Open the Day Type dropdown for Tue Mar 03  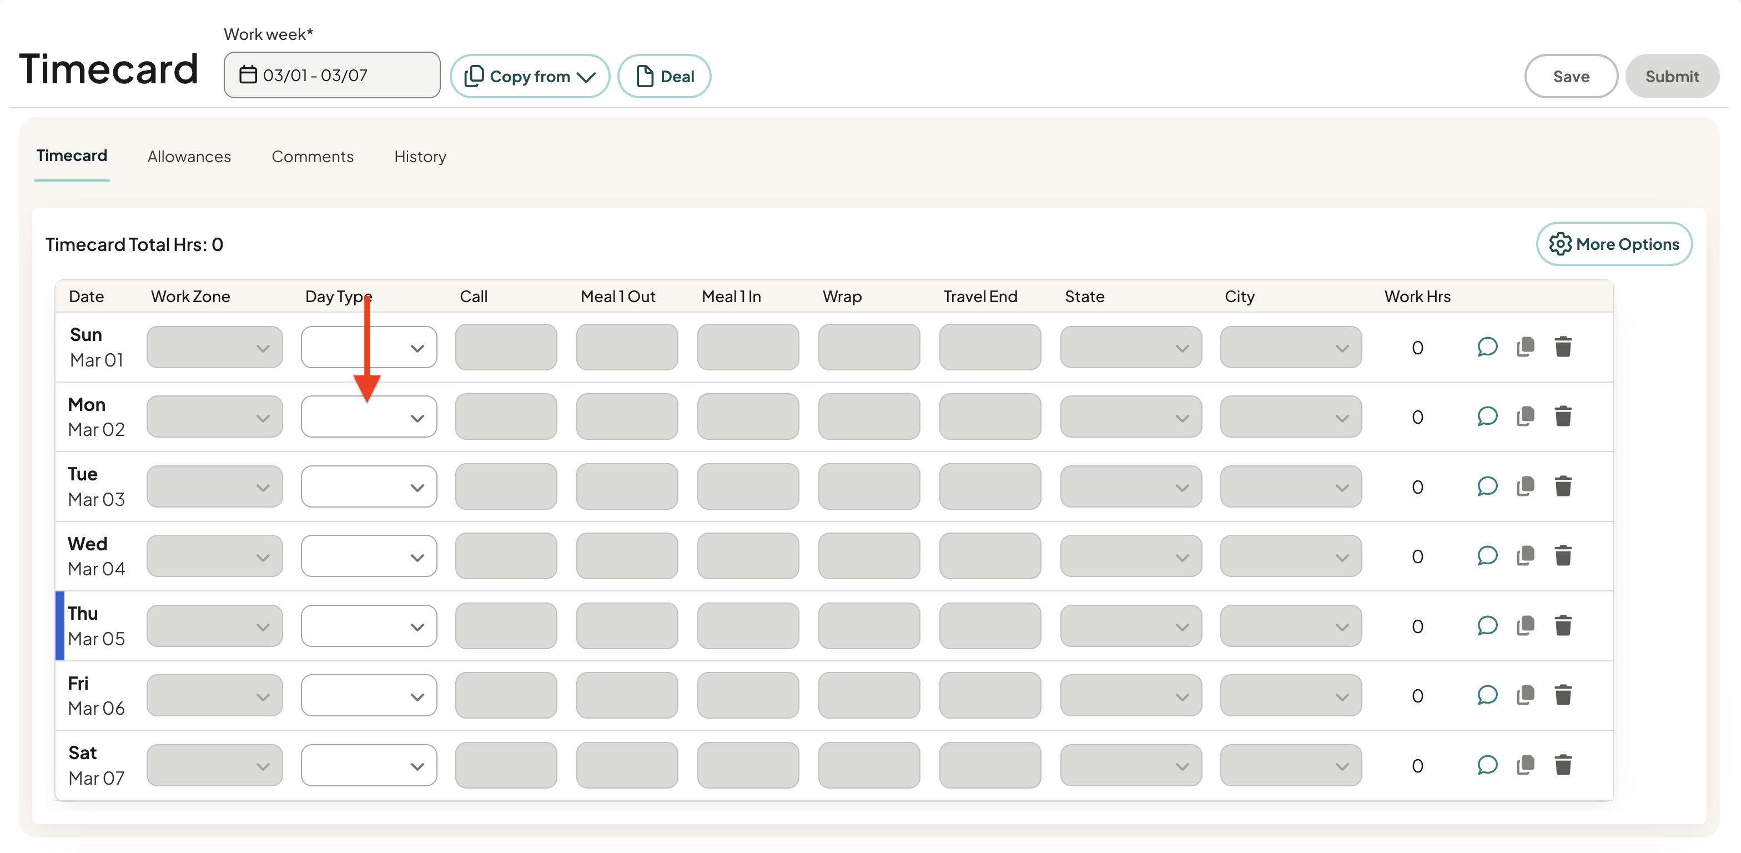click(369, 486)
